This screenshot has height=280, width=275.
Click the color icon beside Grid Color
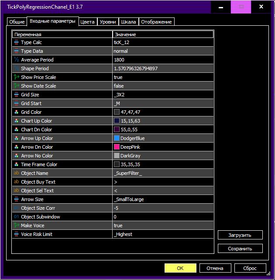point(16,112)
